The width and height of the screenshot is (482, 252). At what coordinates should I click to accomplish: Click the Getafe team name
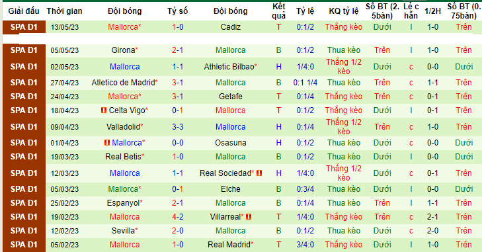(x=231, y=97)
